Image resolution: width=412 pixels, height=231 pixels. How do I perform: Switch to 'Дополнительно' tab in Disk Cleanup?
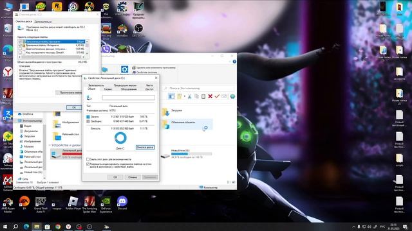click(43, 22)
